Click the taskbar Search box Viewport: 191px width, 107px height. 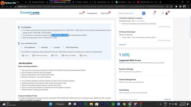coord(60,104)
